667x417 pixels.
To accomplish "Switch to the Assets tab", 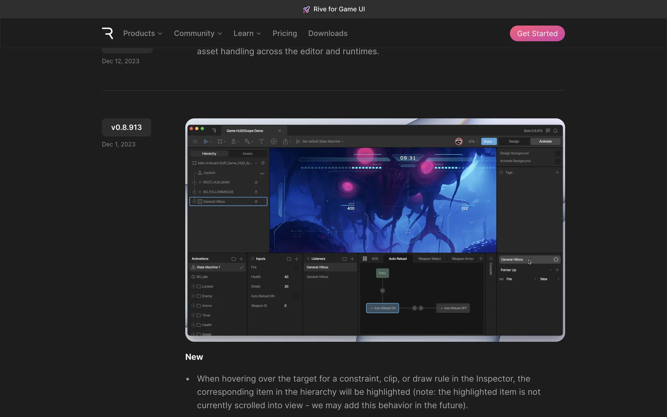I will [247, 154].
